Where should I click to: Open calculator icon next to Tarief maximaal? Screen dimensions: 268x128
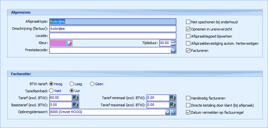(172, 105)
